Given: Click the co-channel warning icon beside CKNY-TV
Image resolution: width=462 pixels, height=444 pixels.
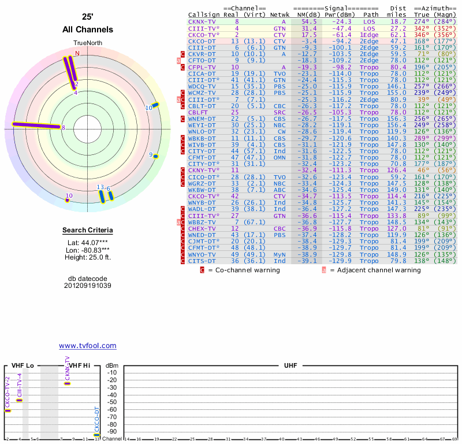Looking at the screenshot, I should 184,171.
